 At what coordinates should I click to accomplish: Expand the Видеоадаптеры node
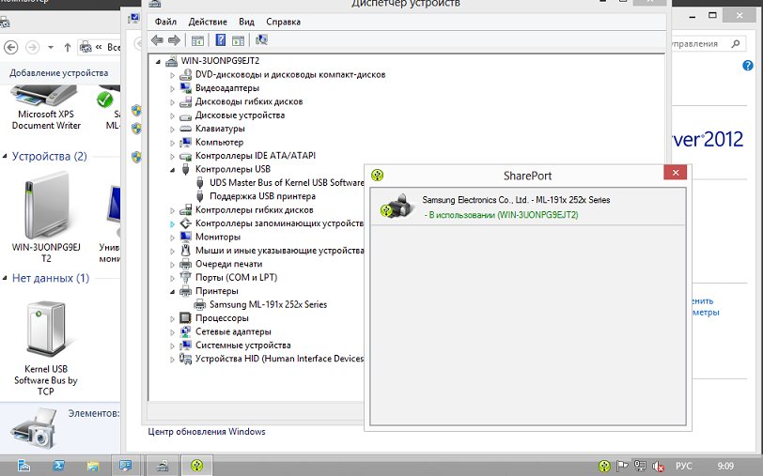coord(172,89)
